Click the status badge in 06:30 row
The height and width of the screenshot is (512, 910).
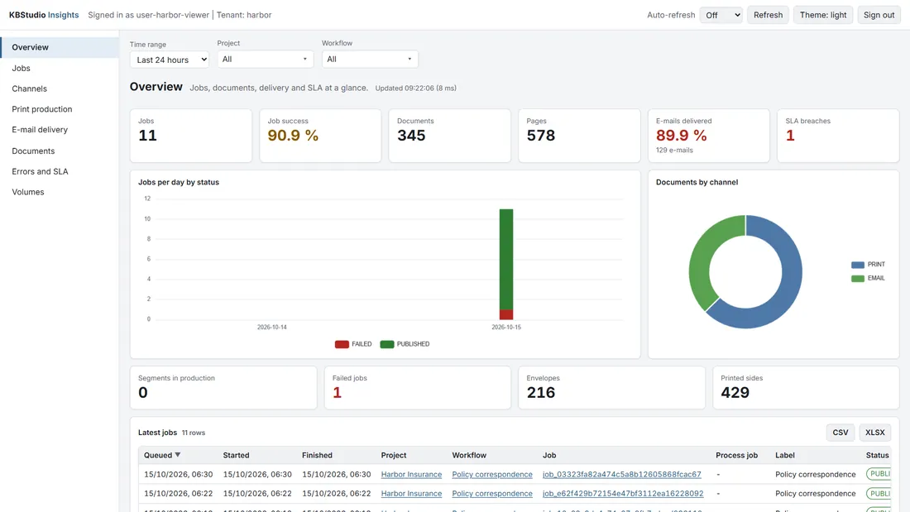tap(879, 474)
